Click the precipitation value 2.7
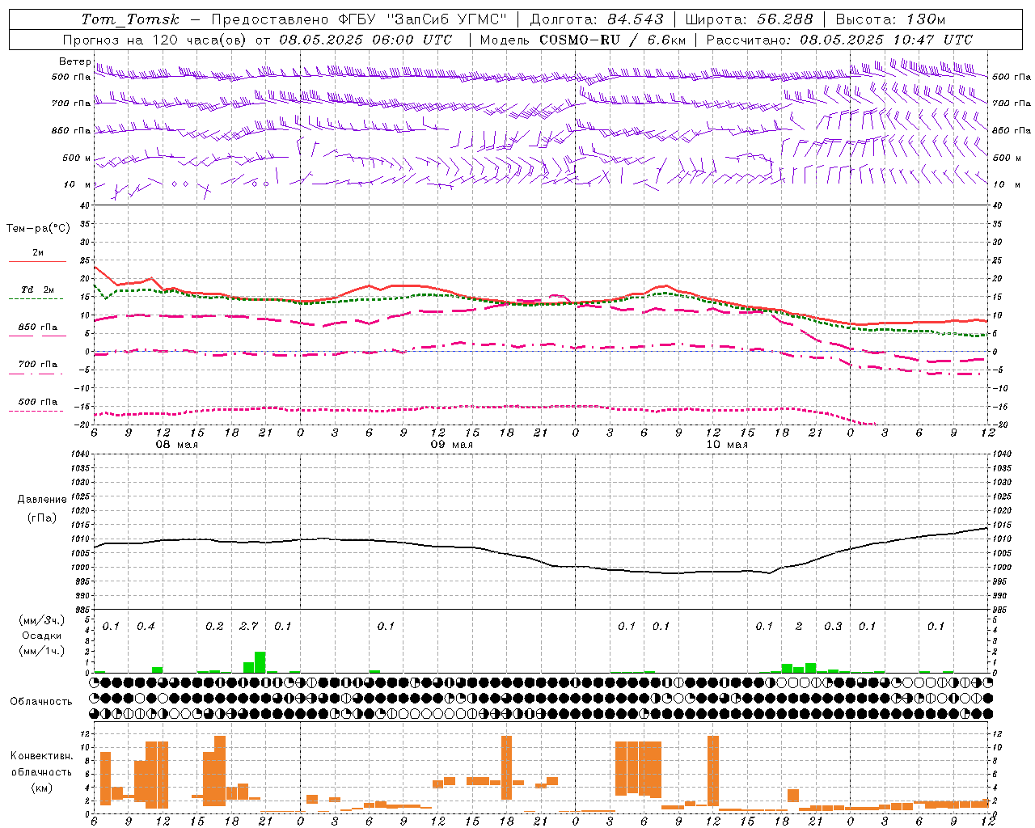Viewport: 1035px width, 828px height. click(249, 626)
